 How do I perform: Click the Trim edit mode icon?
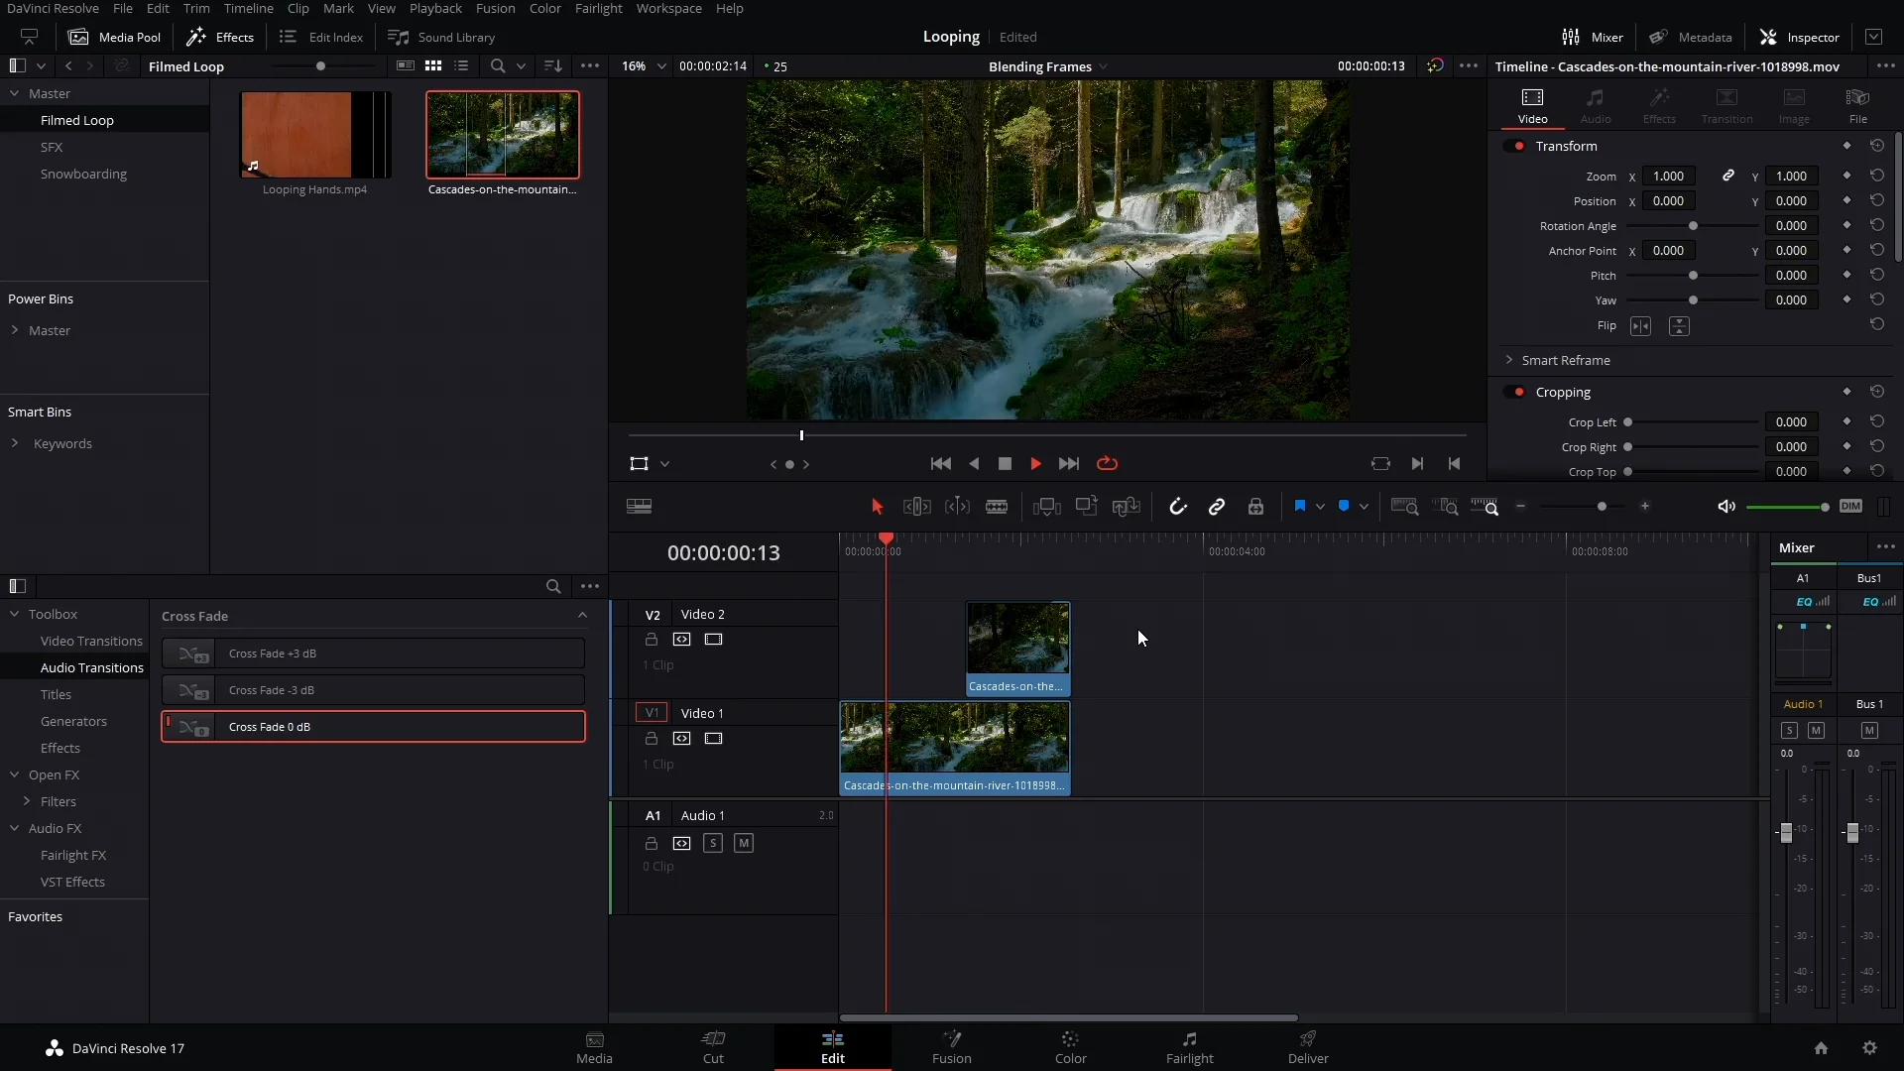tap(916, 507)
